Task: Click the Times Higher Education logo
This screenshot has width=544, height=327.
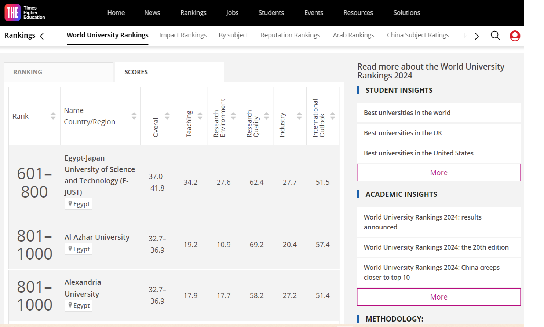Action: tap(25, 13)
